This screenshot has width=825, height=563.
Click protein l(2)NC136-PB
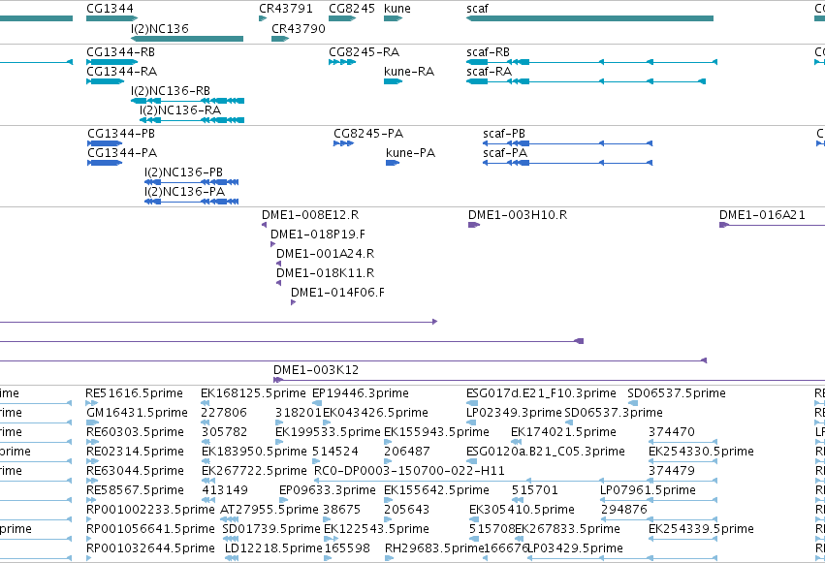(x=192, y=182)
